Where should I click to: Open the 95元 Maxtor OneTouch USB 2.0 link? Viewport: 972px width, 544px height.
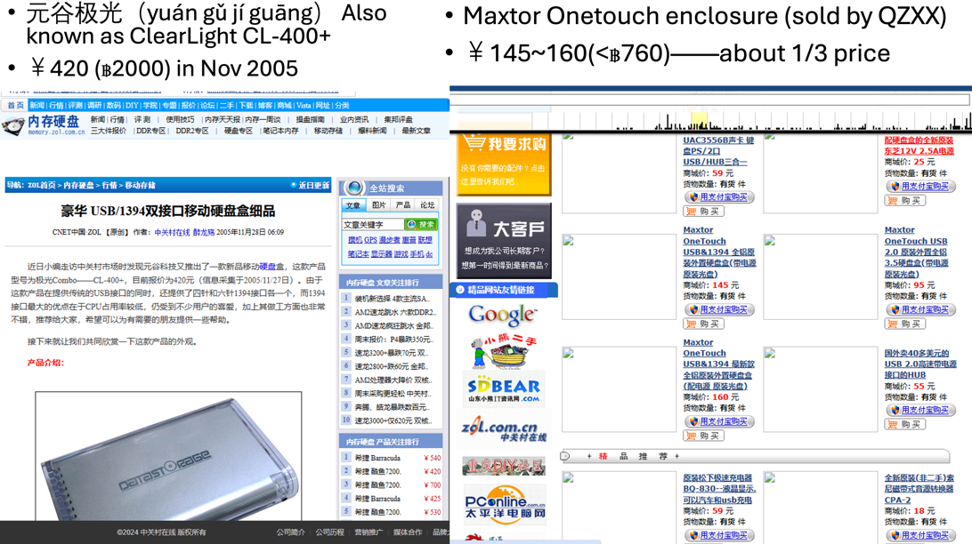915,252
